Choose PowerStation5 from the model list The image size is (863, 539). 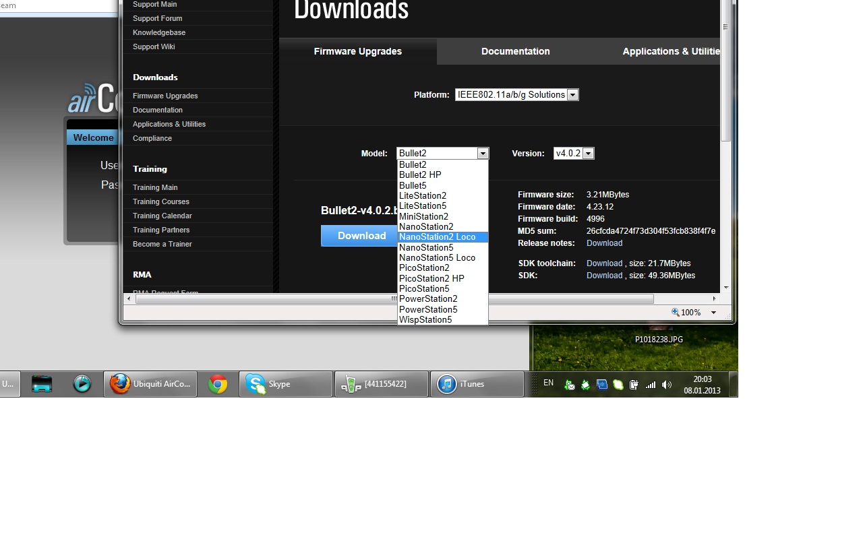click(x=442, y=310)
